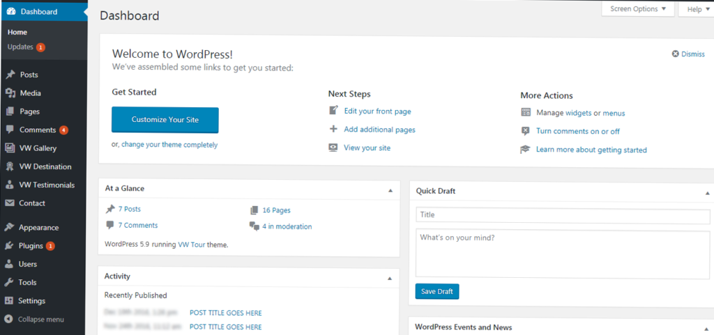The image size is (714, 335).
Task: Open the Updates submenu item
Action: 20,47
